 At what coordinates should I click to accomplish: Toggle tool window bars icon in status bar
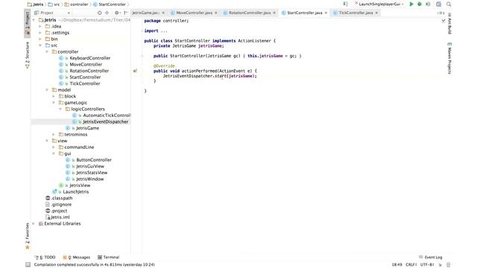[28, 265]
